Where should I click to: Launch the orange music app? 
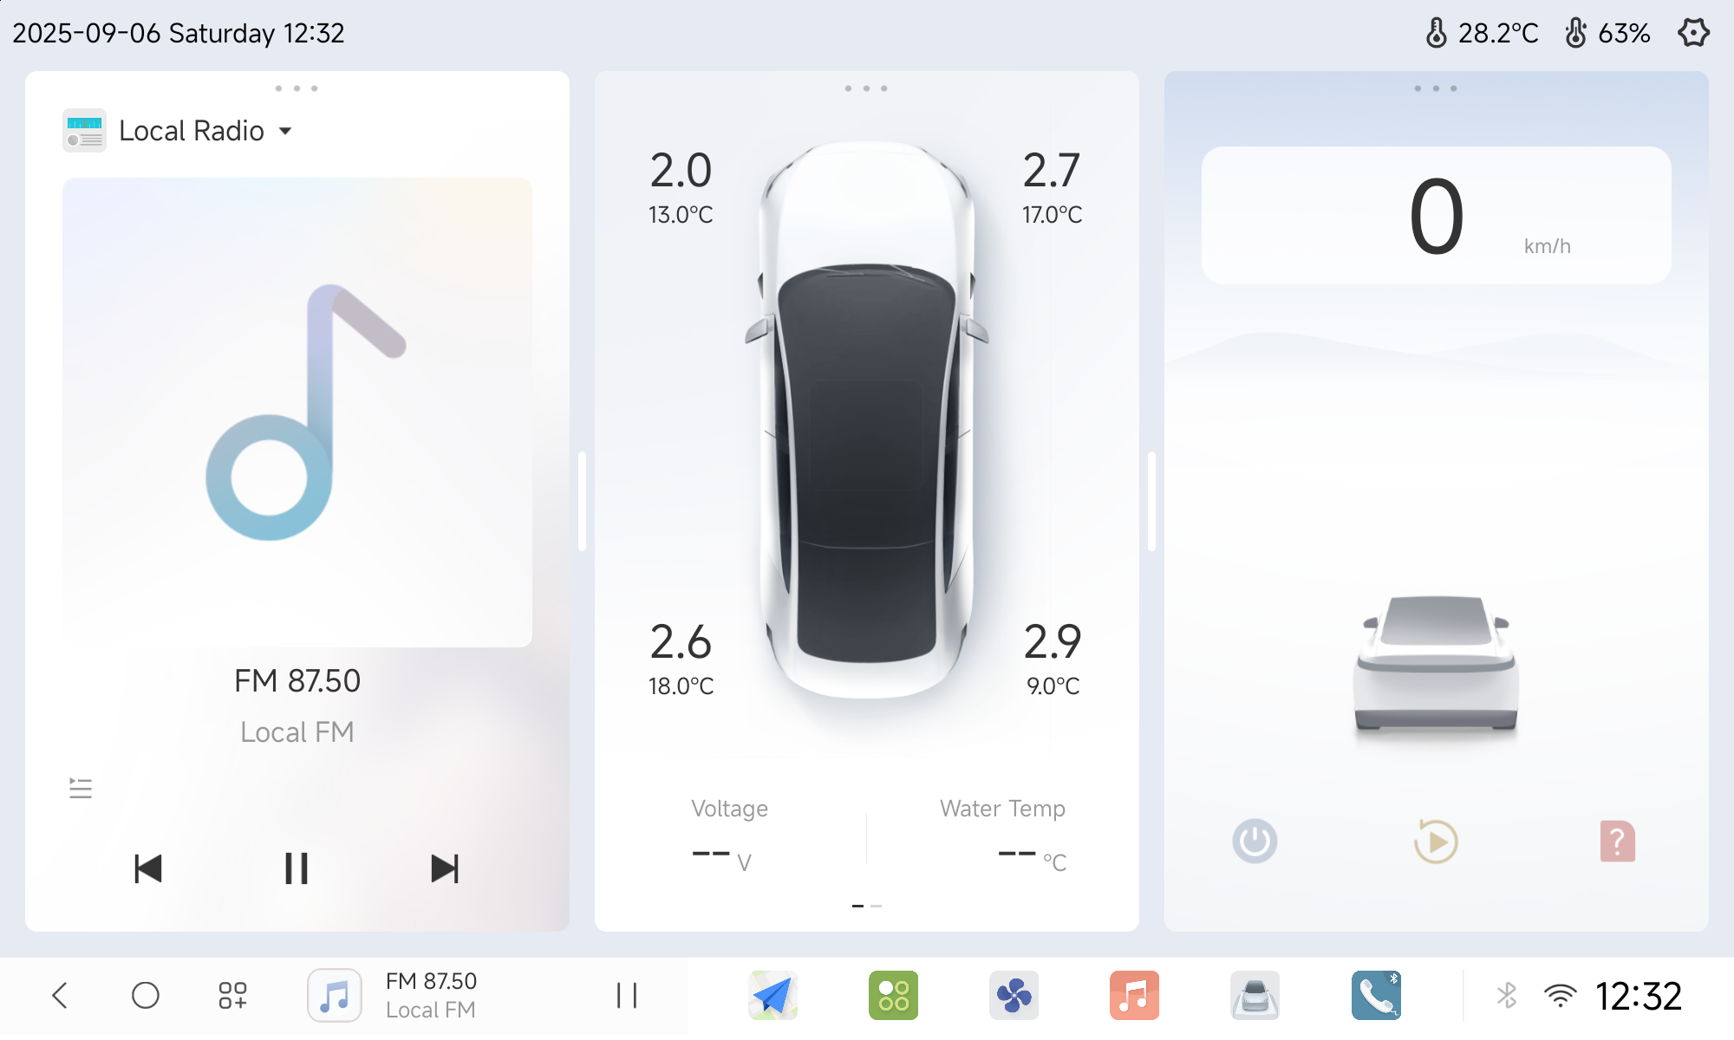coord(1134,995)
